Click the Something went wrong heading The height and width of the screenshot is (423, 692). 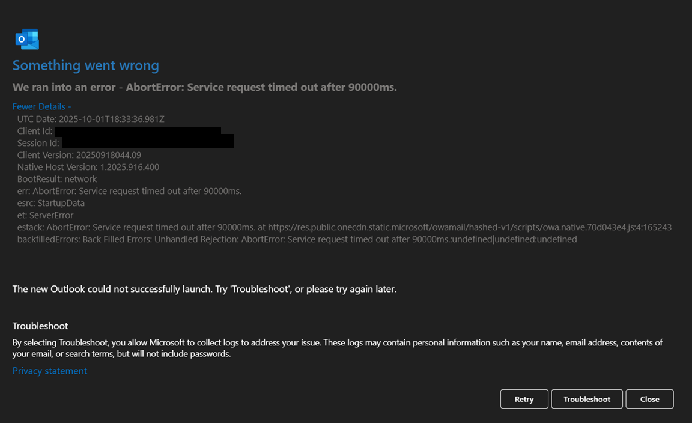(x=85, y=65)
